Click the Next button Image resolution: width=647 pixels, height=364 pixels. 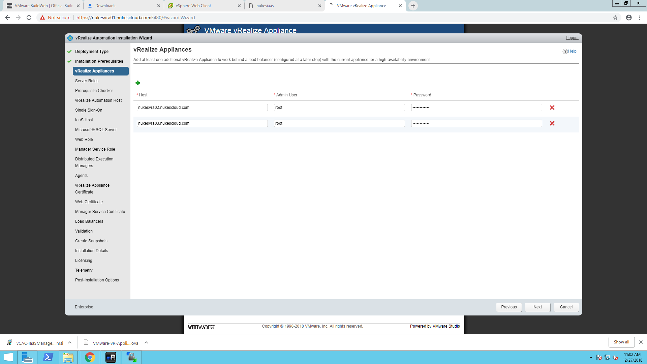[x=537, y=307]
